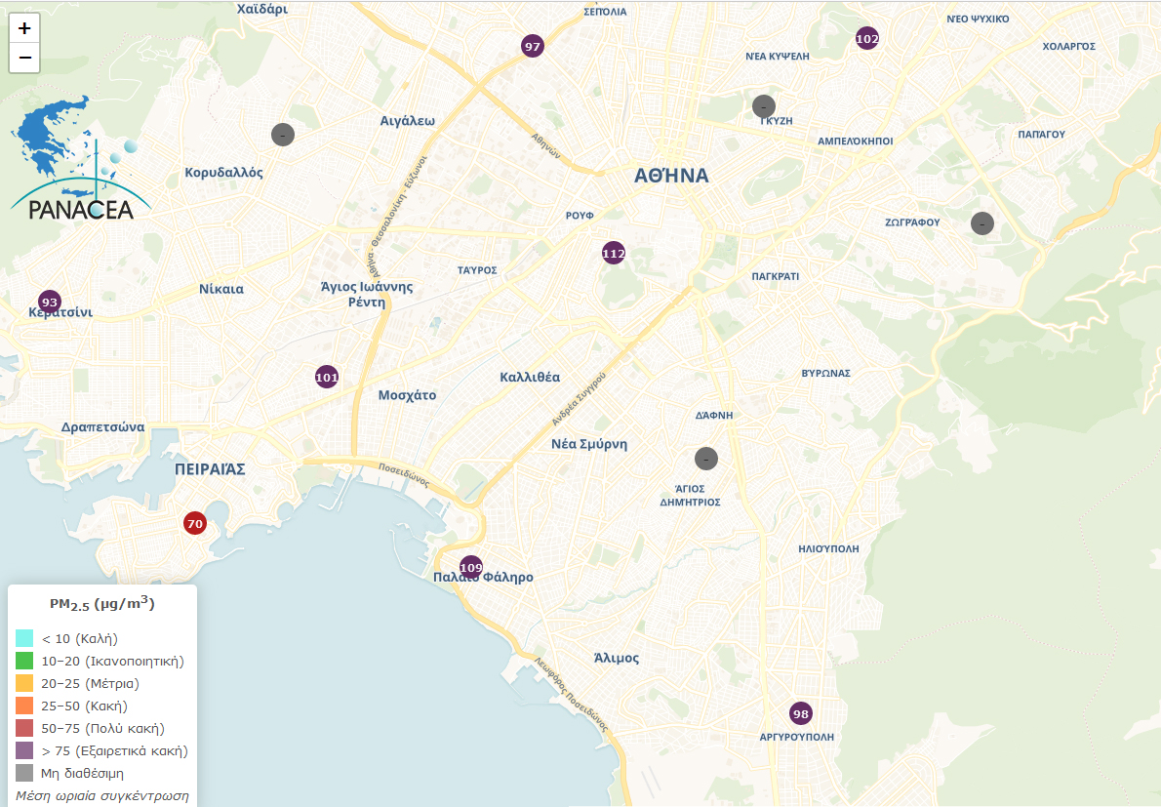Image resolution: width=1161 pixels, height=807 pixels.
Task: Click the zoom in plus button
Action: (x=24, y=28)
